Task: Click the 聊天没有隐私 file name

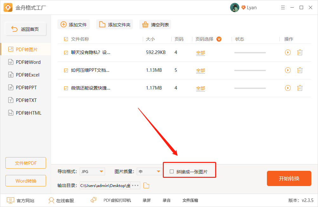Action: (90, 53)
